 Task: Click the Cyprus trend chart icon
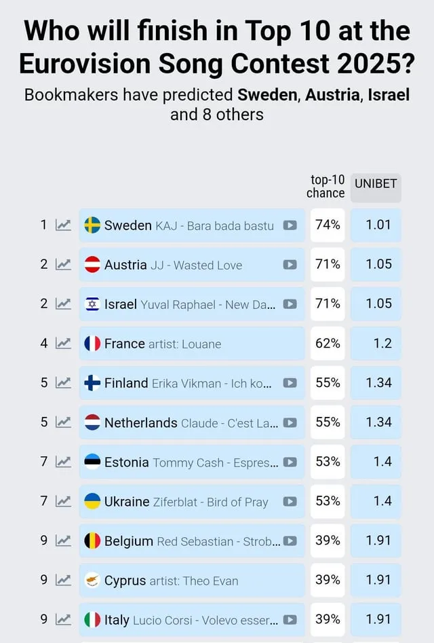click(63, 580)
